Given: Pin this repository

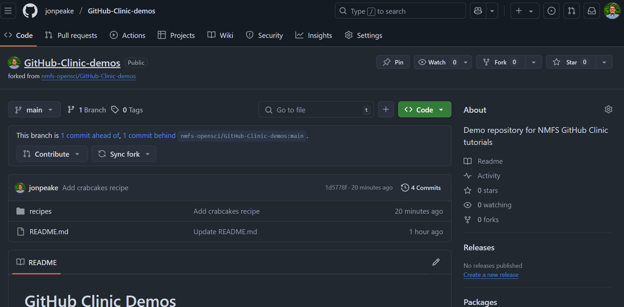Looking at the screenshot, I should [x=393, y=62].
